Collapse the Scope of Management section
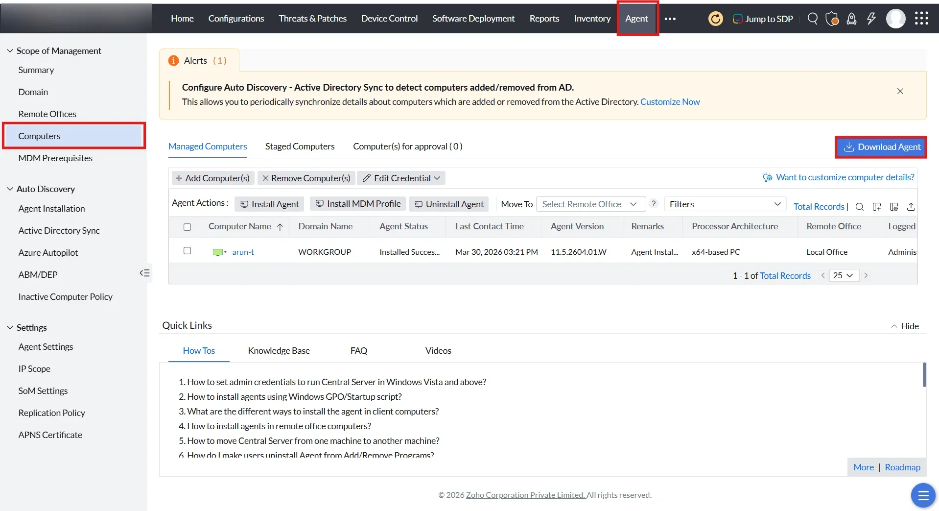The height and width of the screenshot is (511, 939). click(10, 50)
